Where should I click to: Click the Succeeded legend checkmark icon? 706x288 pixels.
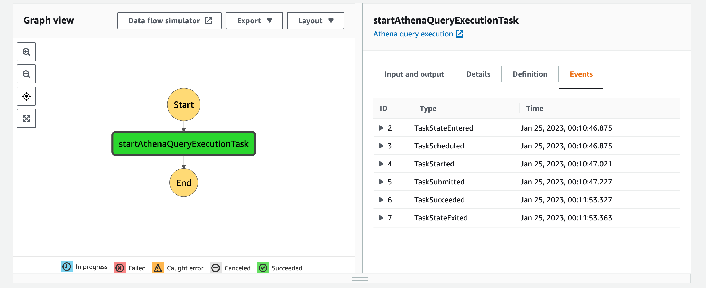point(263,268)
